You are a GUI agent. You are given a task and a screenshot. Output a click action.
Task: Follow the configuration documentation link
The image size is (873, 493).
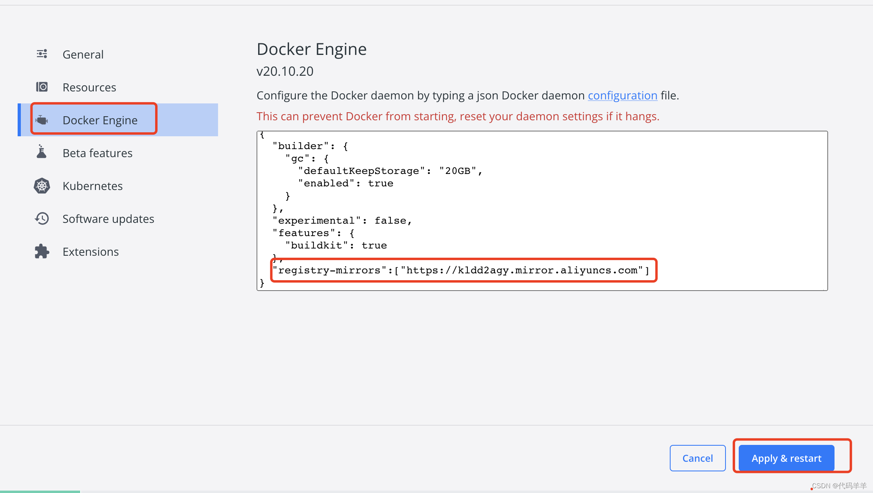point(622,95)
